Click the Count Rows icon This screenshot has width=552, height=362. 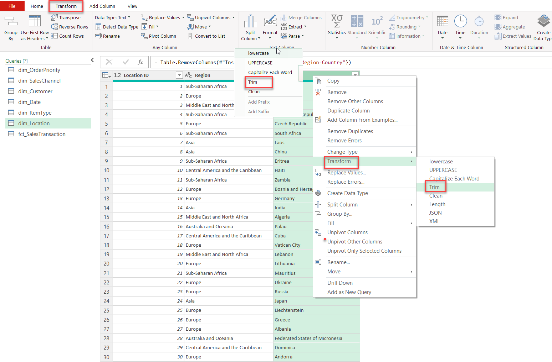(x=55, y=36)
